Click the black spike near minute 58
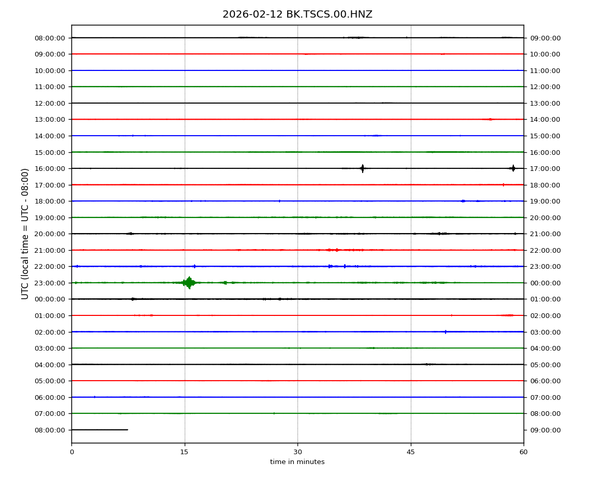Image resolution: width=595 pixels, height=492 pixels. [513, 168]
